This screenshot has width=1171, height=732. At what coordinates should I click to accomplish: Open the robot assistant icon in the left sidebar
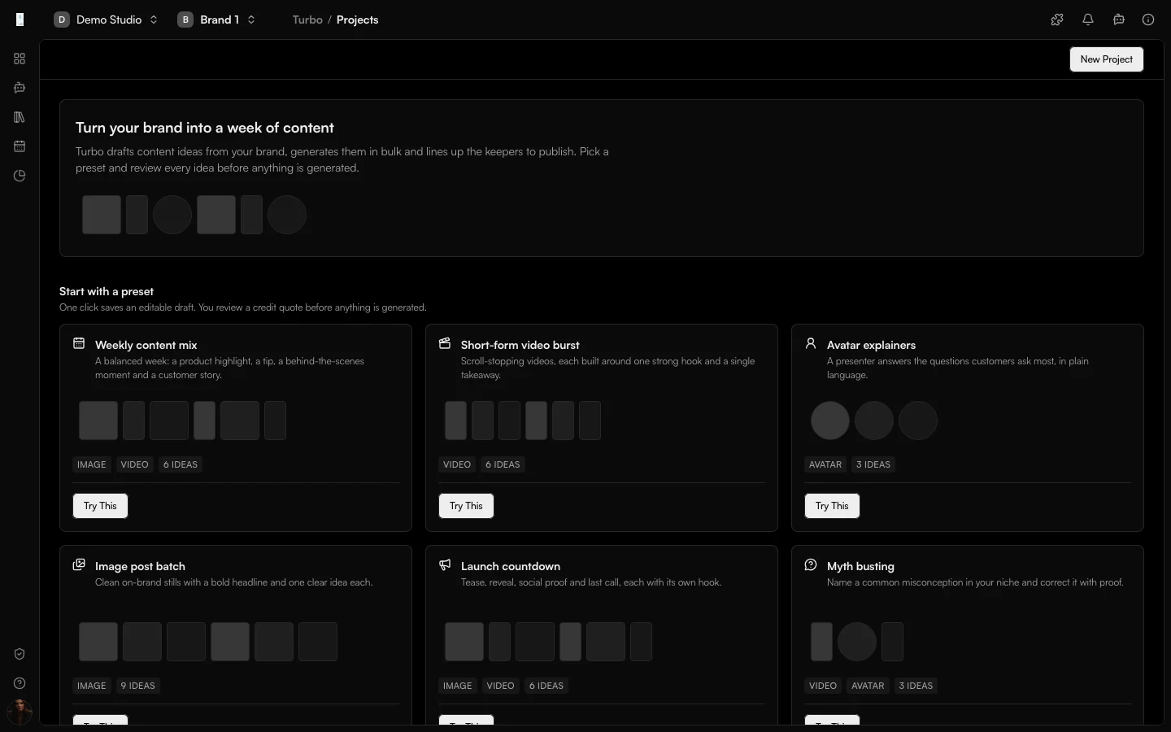pos(20,88)
